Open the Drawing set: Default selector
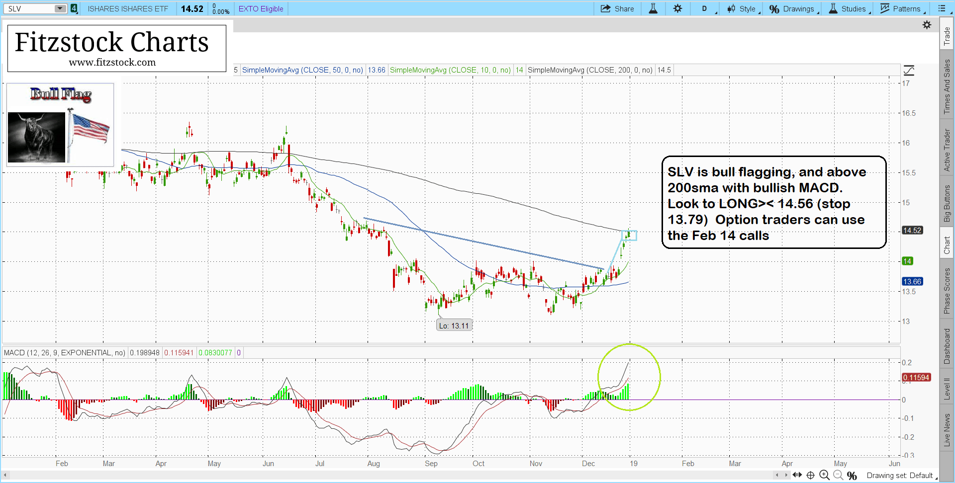 tap(901, 476)
